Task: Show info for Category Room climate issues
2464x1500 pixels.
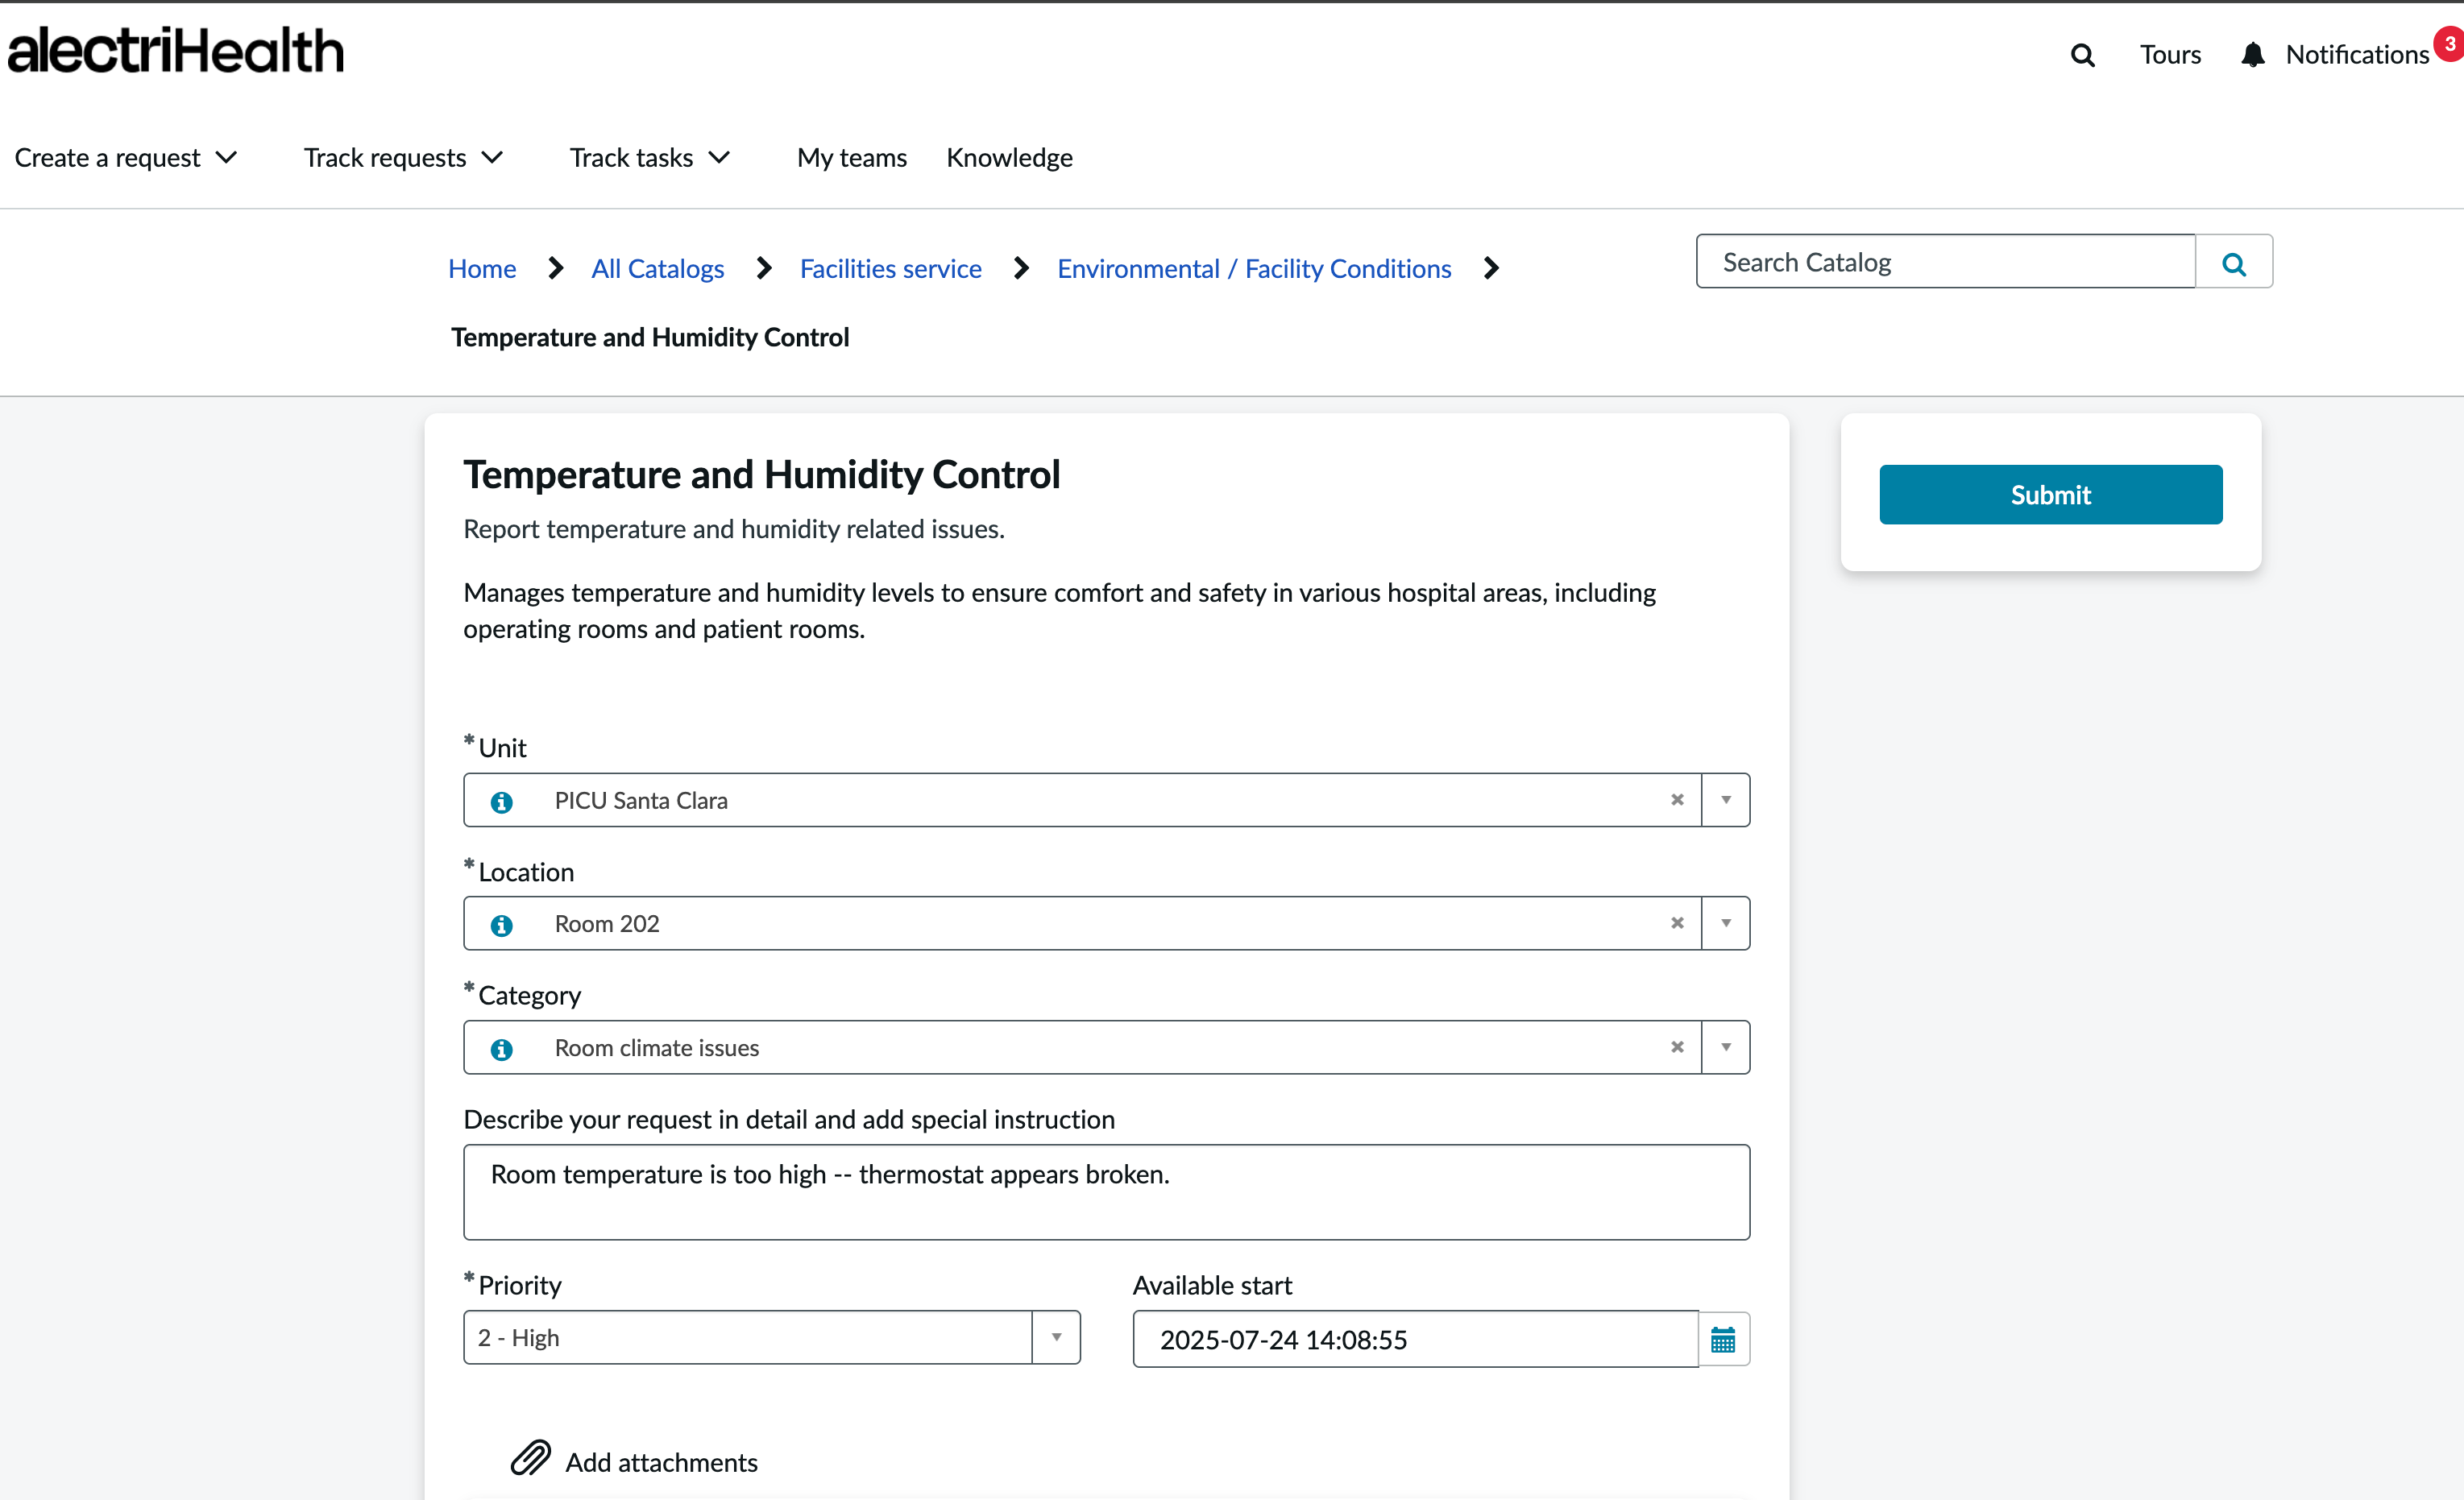Action: click(502, 1049)
